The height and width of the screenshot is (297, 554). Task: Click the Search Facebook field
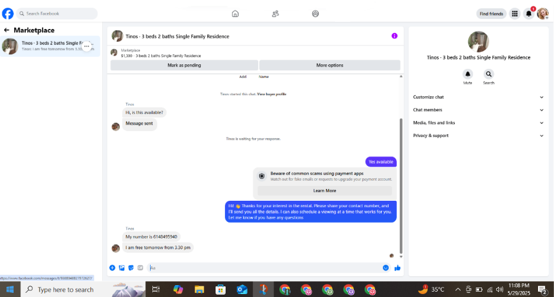[x=57, y=14]
